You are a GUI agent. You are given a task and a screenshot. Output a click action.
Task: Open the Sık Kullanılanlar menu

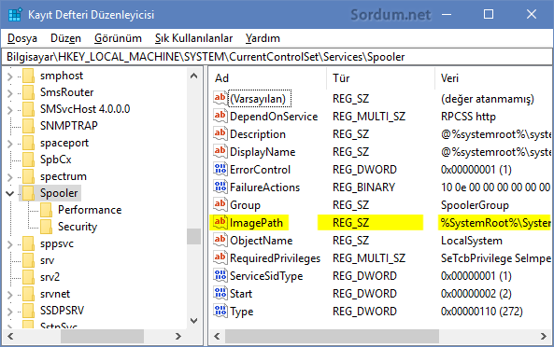(x=193, y=38)
